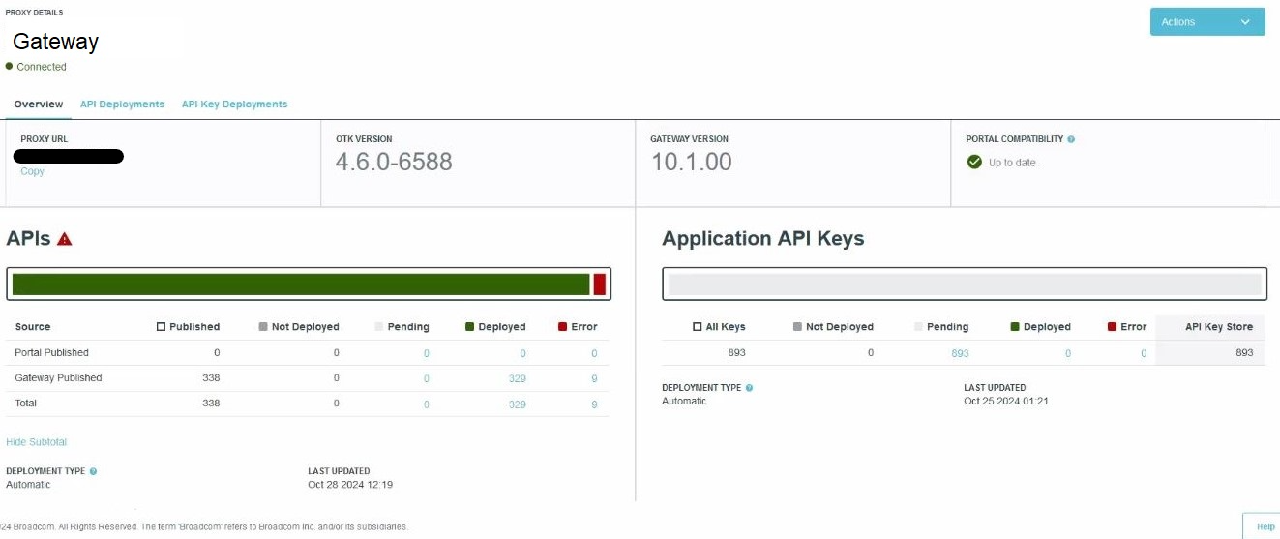Open the API Key Deployments tab
This screenshot has height=539, width=1280.
pyautogui.click(x=234, y=105)
